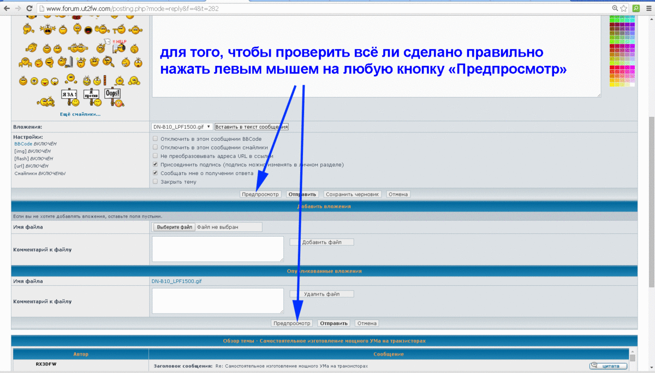Screen dimensions: 655x373
Task: Click "Сохранить черновик" button
Action: [x=352, y=194]
